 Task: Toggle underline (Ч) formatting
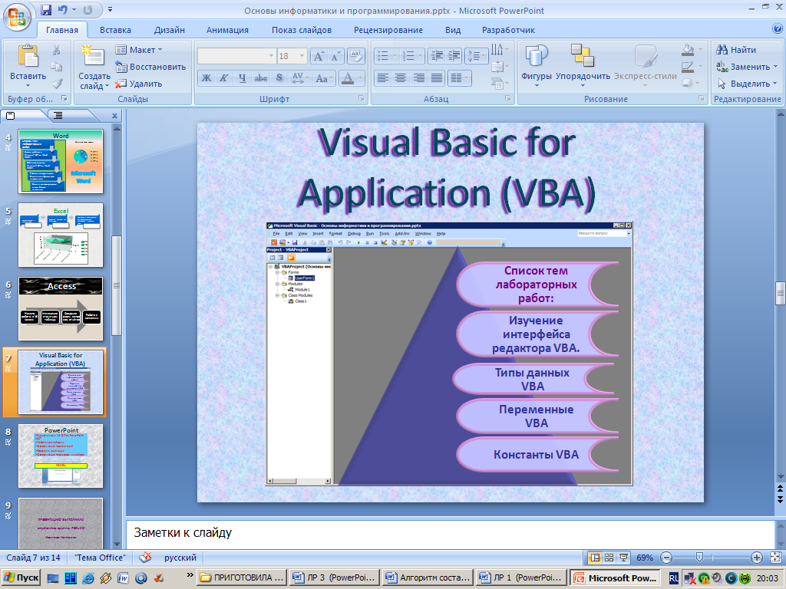point(242,78)
